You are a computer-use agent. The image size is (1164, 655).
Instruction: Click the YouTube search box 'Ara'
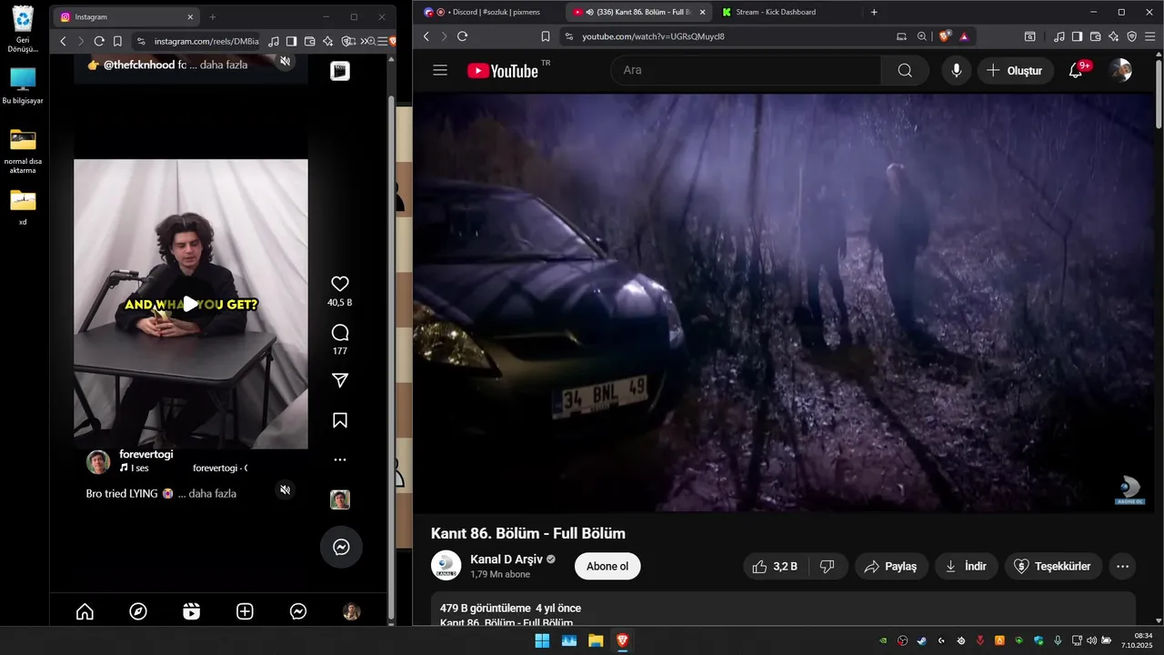click(x=746, y=70)
